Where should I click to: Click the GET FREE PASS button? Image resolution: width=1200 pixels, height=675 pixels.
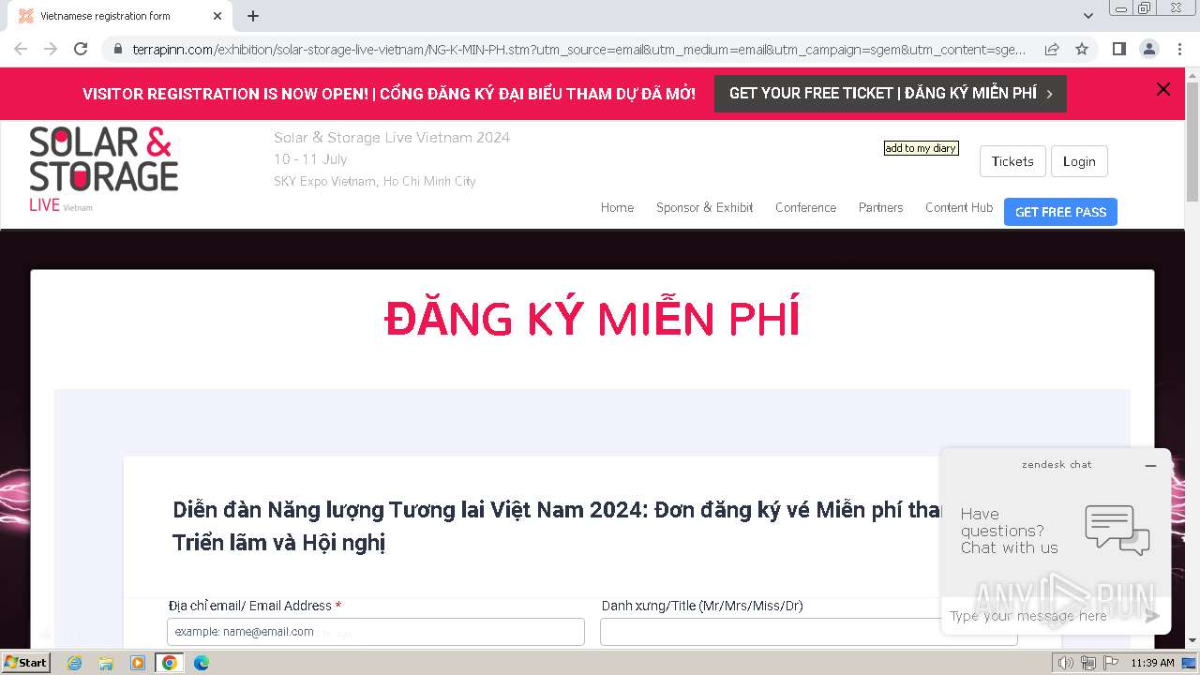coord(1060,212)
